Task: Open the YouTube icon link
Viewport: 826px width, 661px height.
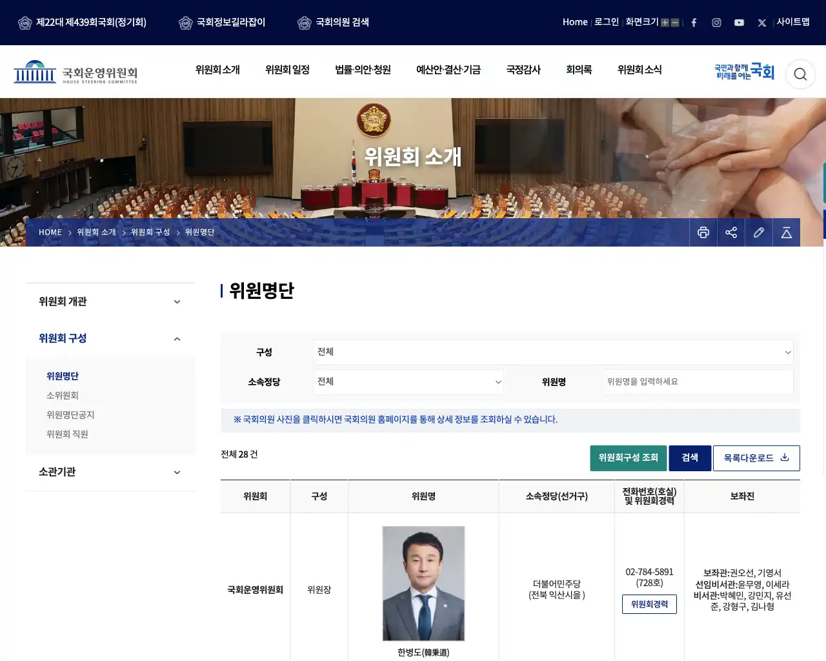Action: pos(739,23)
